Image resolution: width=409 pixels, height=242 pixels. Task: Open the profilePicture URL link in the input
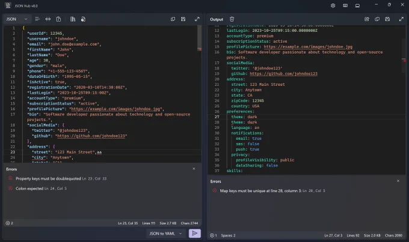[115, 109]
